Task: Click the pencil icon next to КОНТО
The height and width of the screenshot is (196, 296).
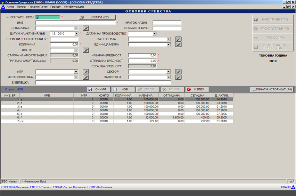Action: [86, 50]
